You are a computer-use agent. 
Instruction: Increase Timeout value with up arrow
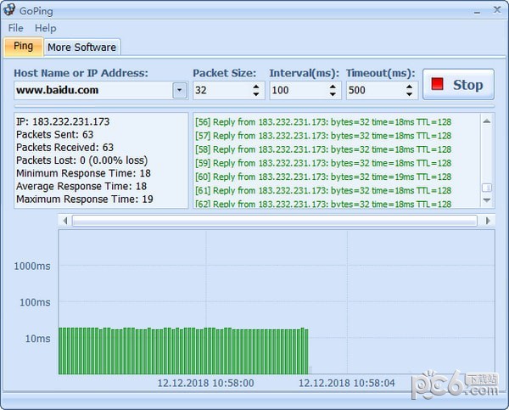pyautogui.click(x=410, y=86)
